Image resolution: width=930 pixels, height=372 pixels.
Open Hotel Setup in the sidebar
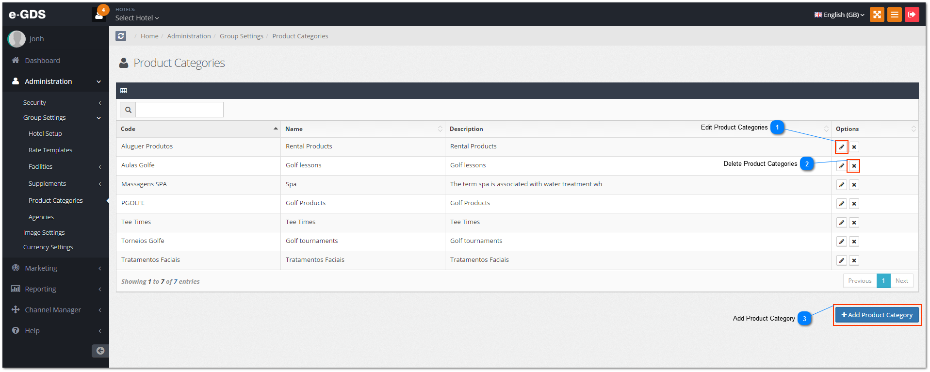[x=45, y=134]
